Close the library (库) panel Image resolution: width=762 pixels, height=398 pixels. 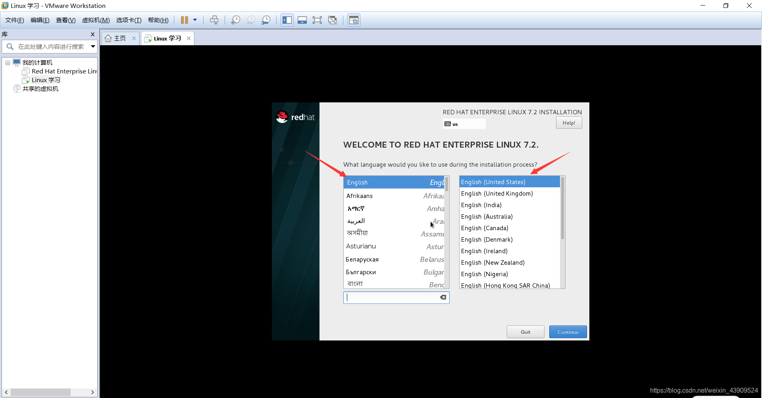click(92, 35)
